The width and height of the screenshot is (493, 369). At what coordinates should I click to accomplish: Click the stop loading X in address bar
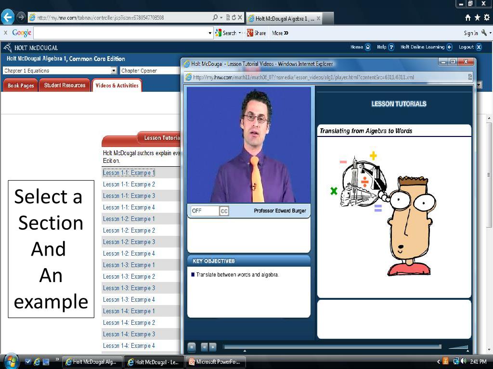coord(240,18)
